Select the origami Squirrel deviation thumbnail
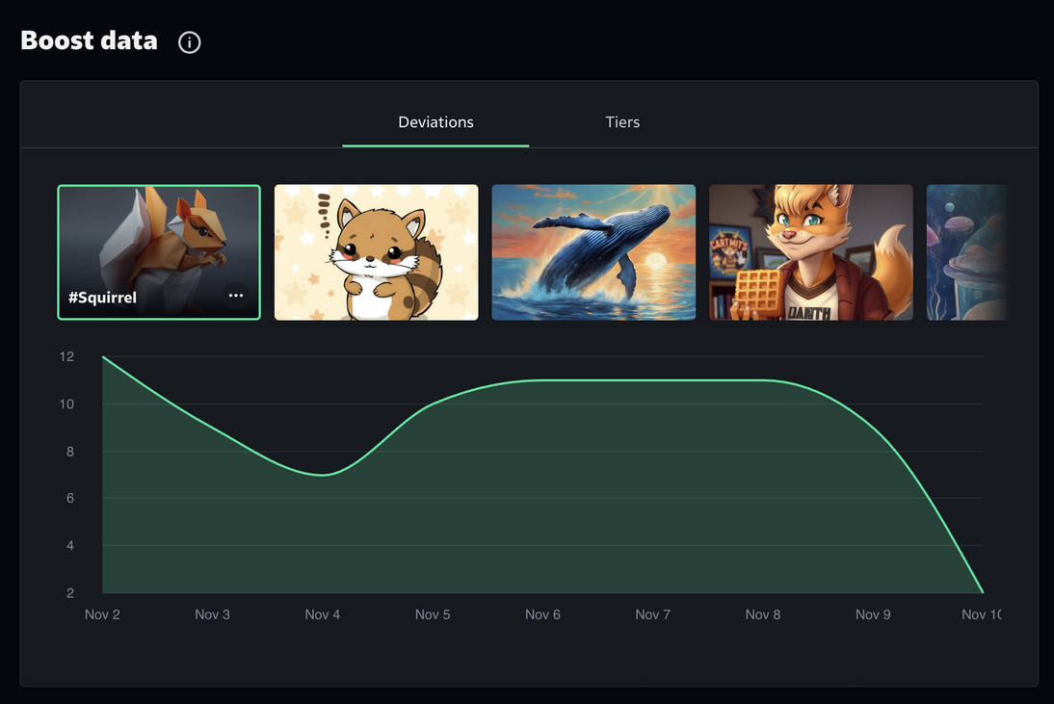This screenshot has width=1054, height=704. [159, 252]
